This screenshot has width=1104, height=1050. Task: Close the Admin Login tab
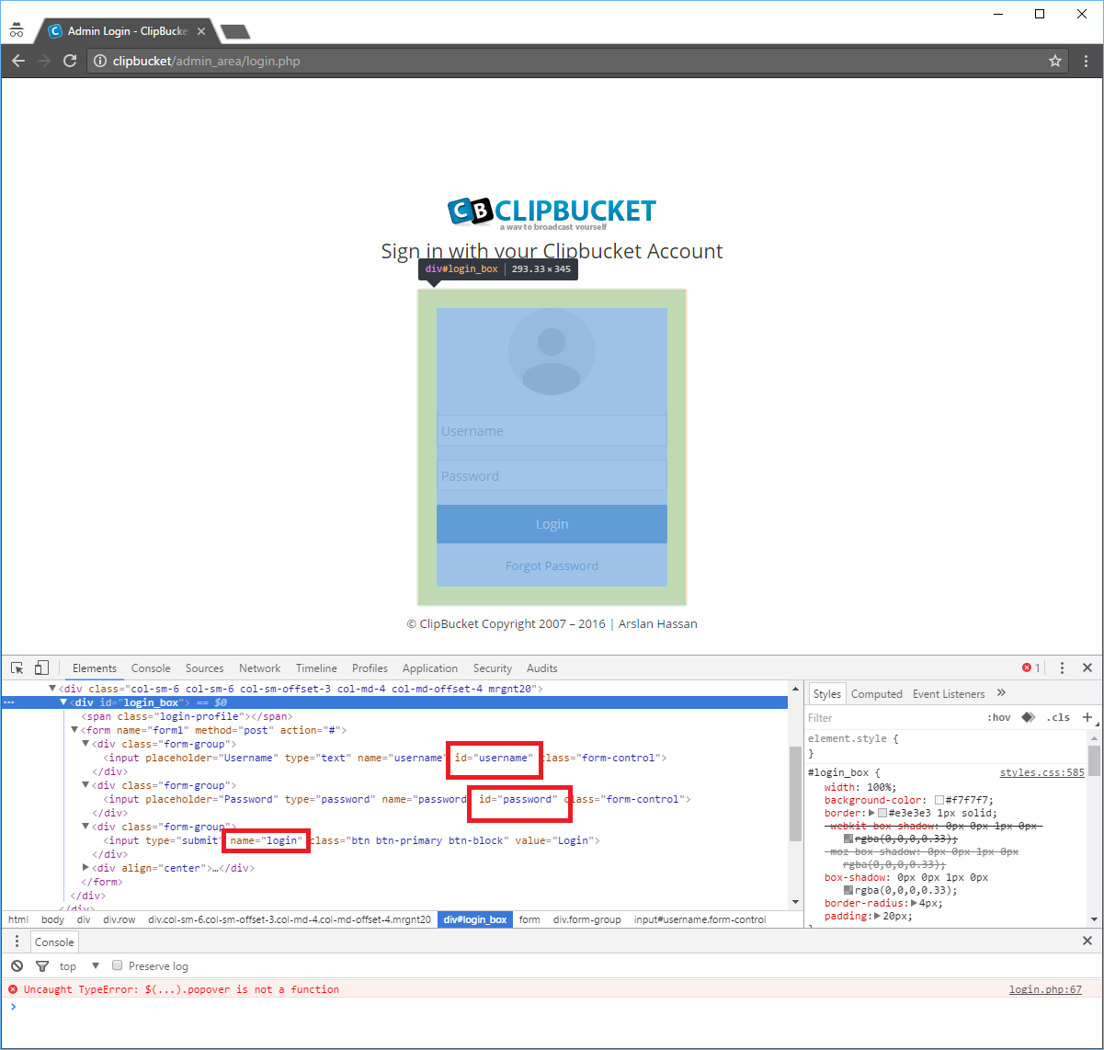(201, 31)
